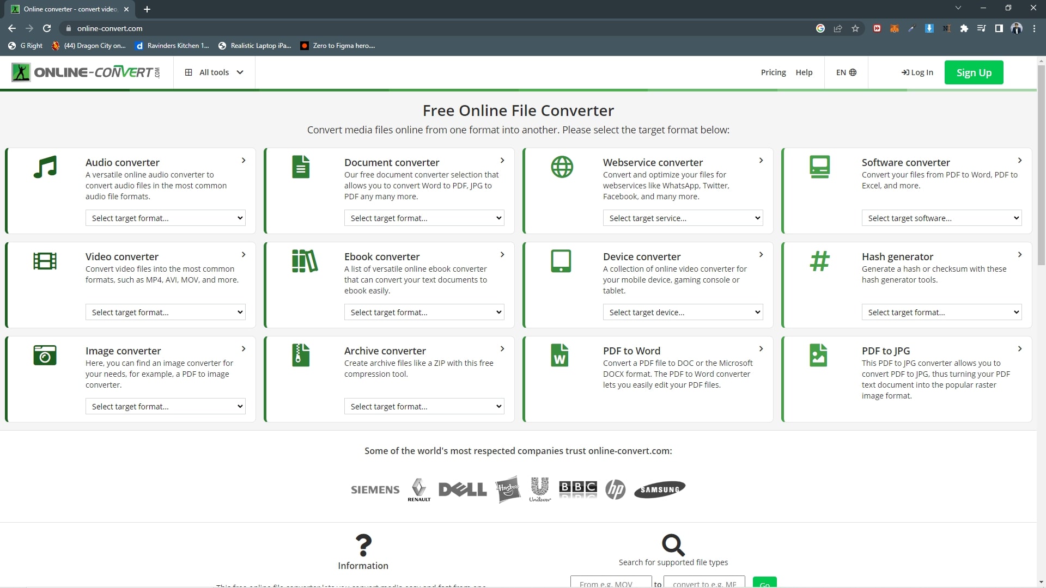This screenshot has width=1046, height=588.
Task: Bookmark this page with the star icon
Action: pos(855,28)
